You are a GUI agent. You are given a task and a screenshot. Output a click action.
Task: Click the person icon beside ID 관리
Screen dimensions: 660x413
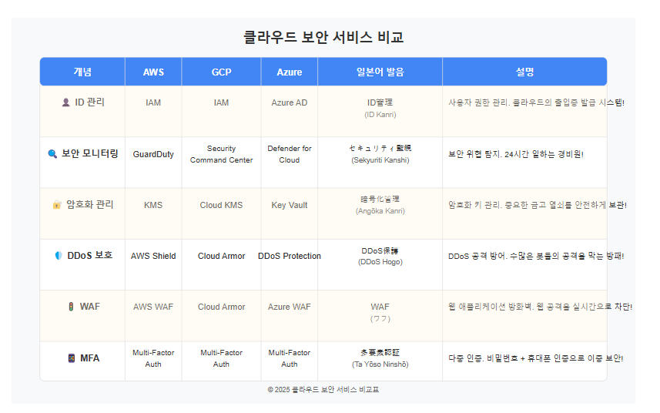(x=65, y=102)
